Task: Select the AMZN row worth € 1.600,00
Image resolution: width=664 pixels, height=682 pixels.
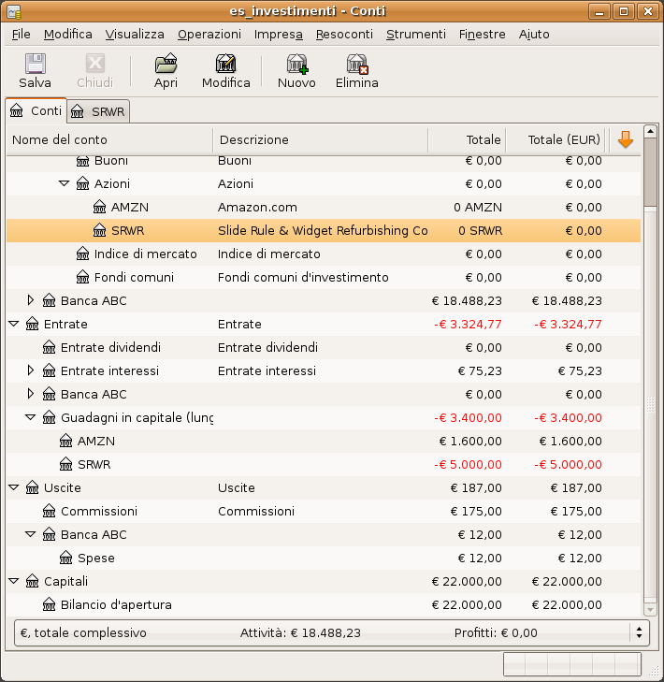Action: click(x=324, y=441)
